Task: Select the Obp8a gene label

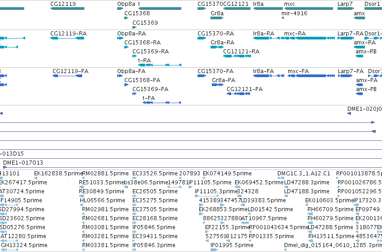Action: (126, 4)
